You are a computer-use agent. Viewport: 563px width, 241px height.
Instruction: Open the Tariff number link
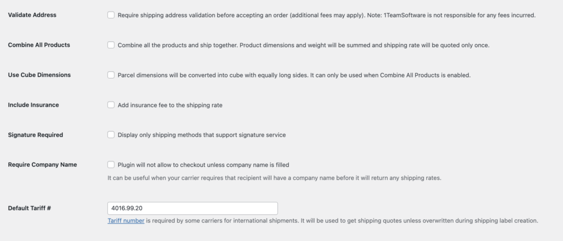coord(126,221)
